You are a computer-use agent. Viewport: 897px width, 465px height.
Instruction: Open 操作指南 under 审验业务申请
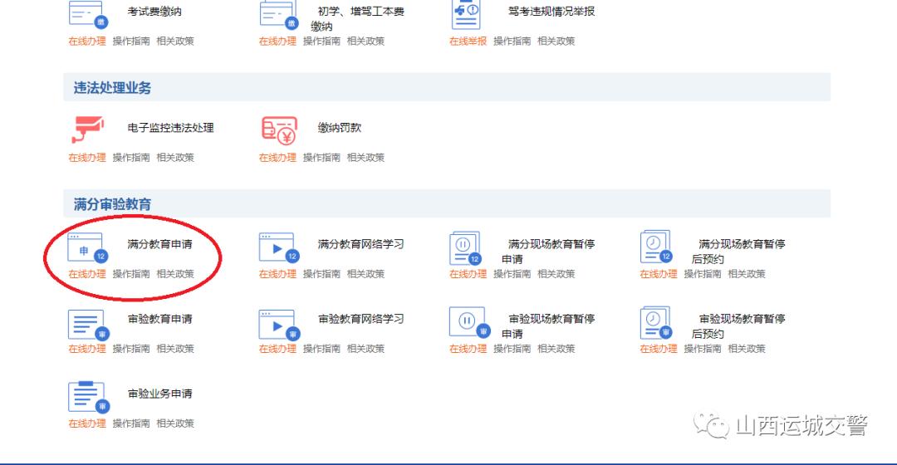131,423
